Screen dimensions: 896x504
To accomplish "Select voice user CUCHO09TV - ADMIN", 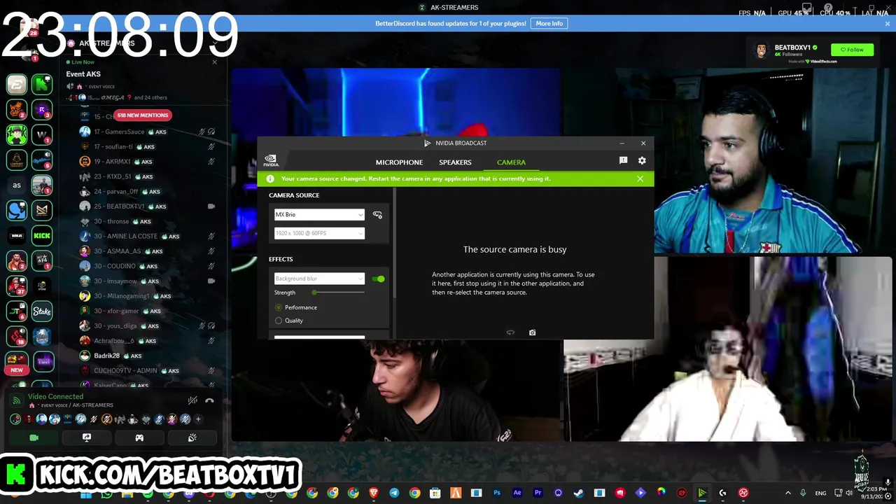I will tap(146, 370).
